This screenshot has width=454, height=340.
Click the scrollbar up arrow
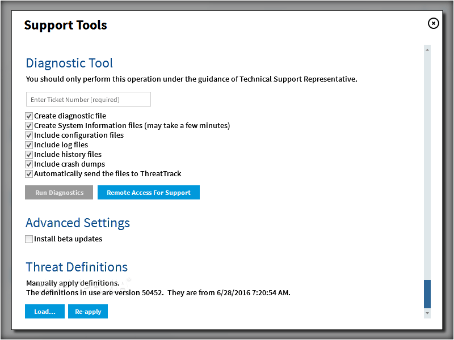pos(427,50)
